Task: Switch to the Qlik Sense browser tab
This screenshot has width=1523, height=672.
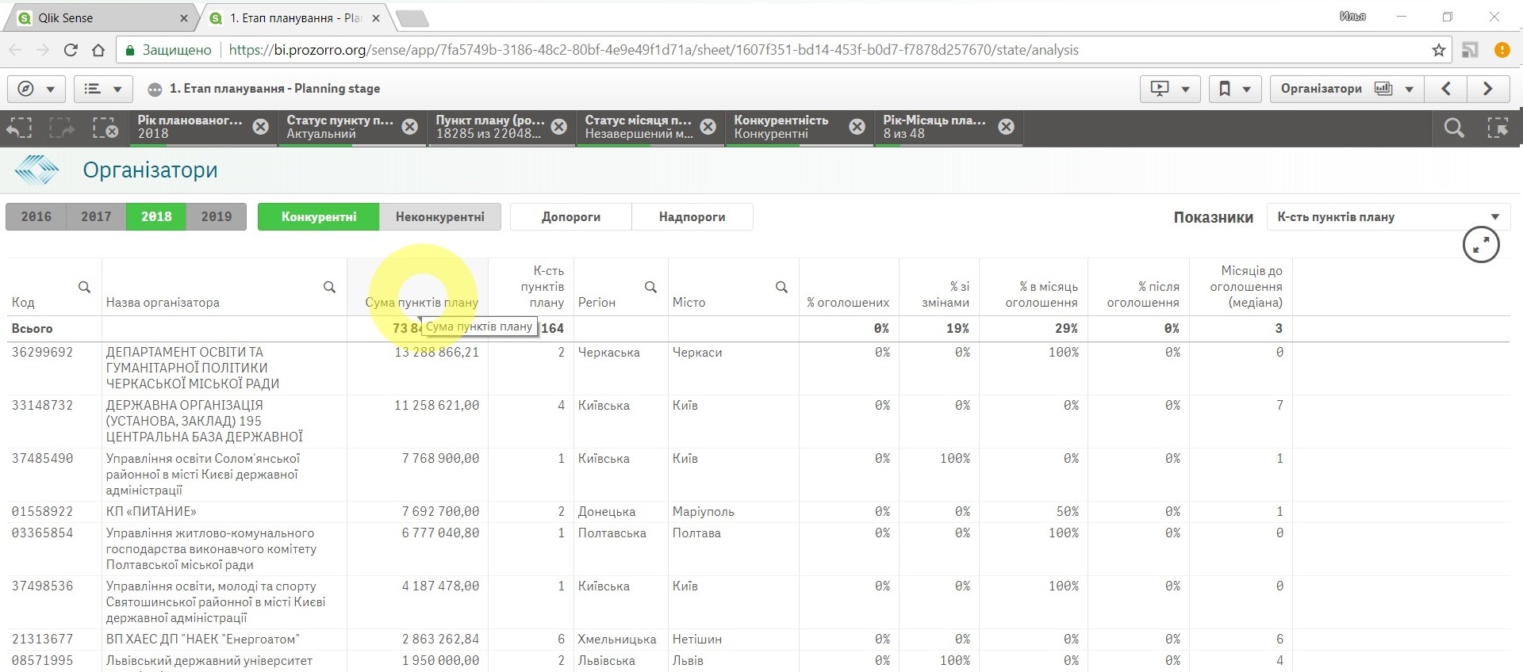Action: tap(99, 17)
